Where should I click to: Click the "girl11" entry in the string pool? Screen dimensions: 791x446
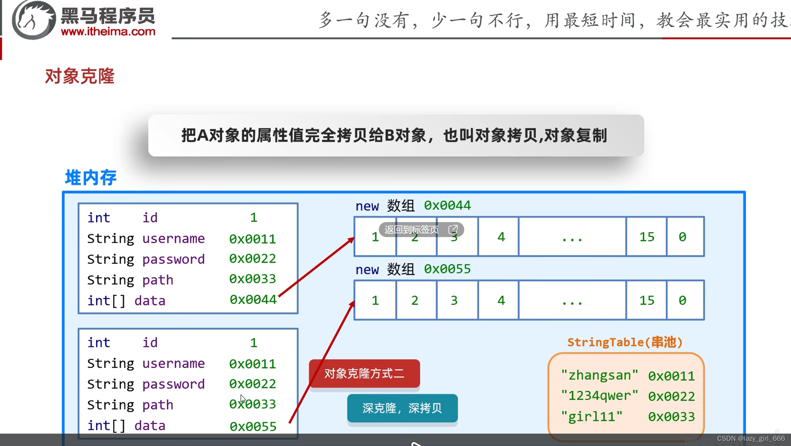(x=592, y=416)
